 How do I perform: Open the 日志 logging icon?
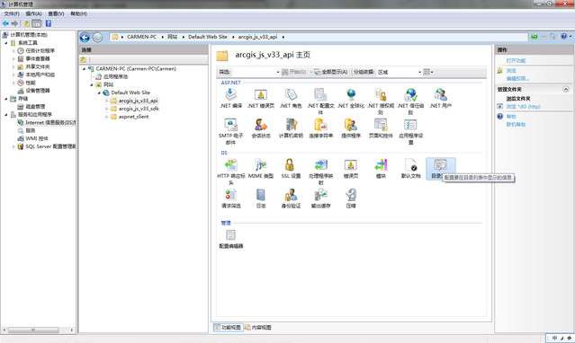pyautogui.click(x=261, y=198)
